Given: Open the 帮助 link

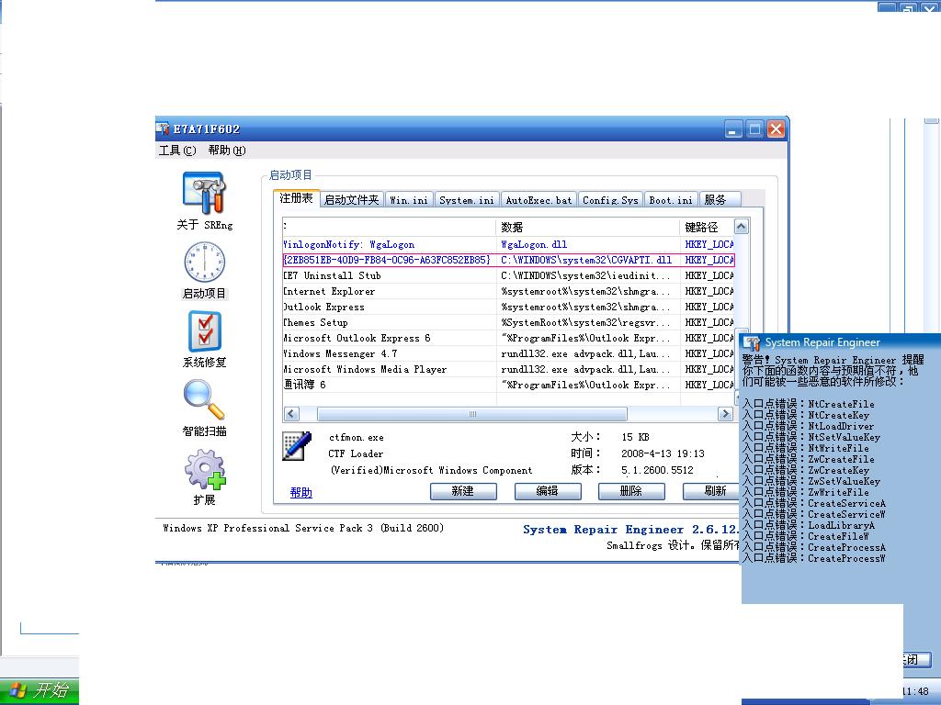Looking at the screenshot, I should pyautogui.click(x=300, y=493).
